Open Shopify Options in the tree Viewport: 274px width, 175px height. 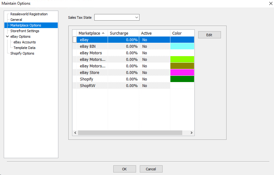pyautogui.click(x=22, y=53)
